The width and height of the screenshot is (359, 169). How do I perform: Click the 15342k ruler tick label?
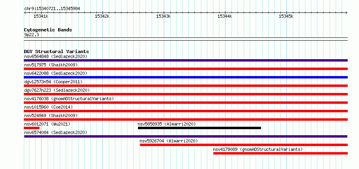pos(102,16)
